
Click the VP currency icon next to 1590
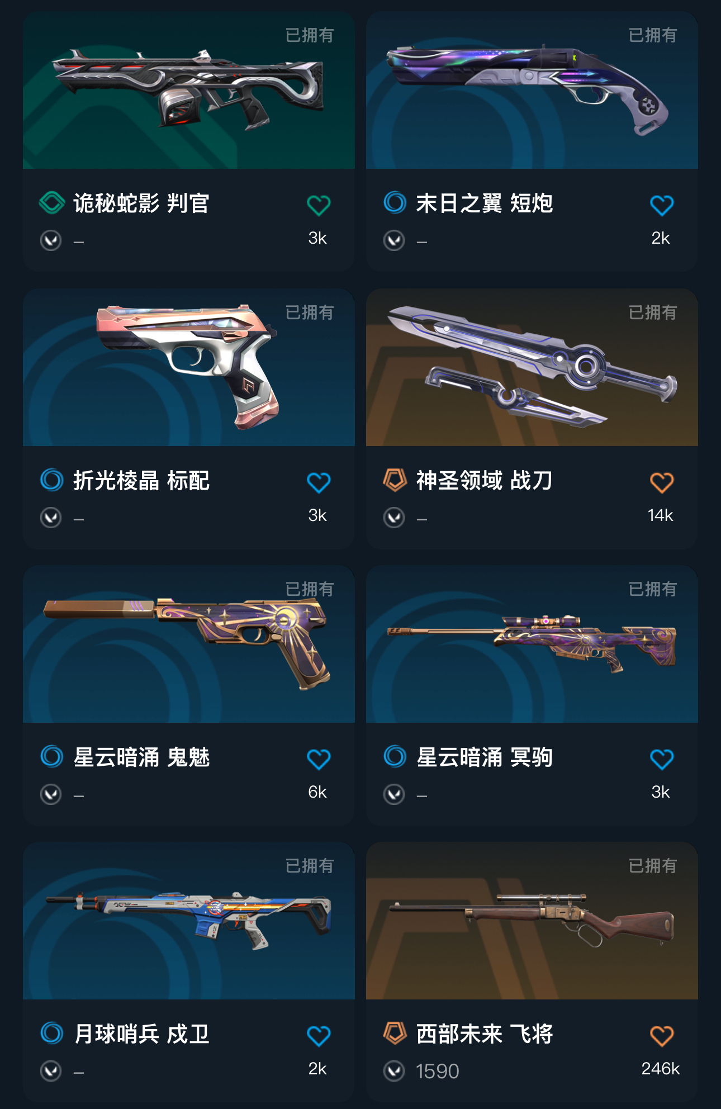394,1071
